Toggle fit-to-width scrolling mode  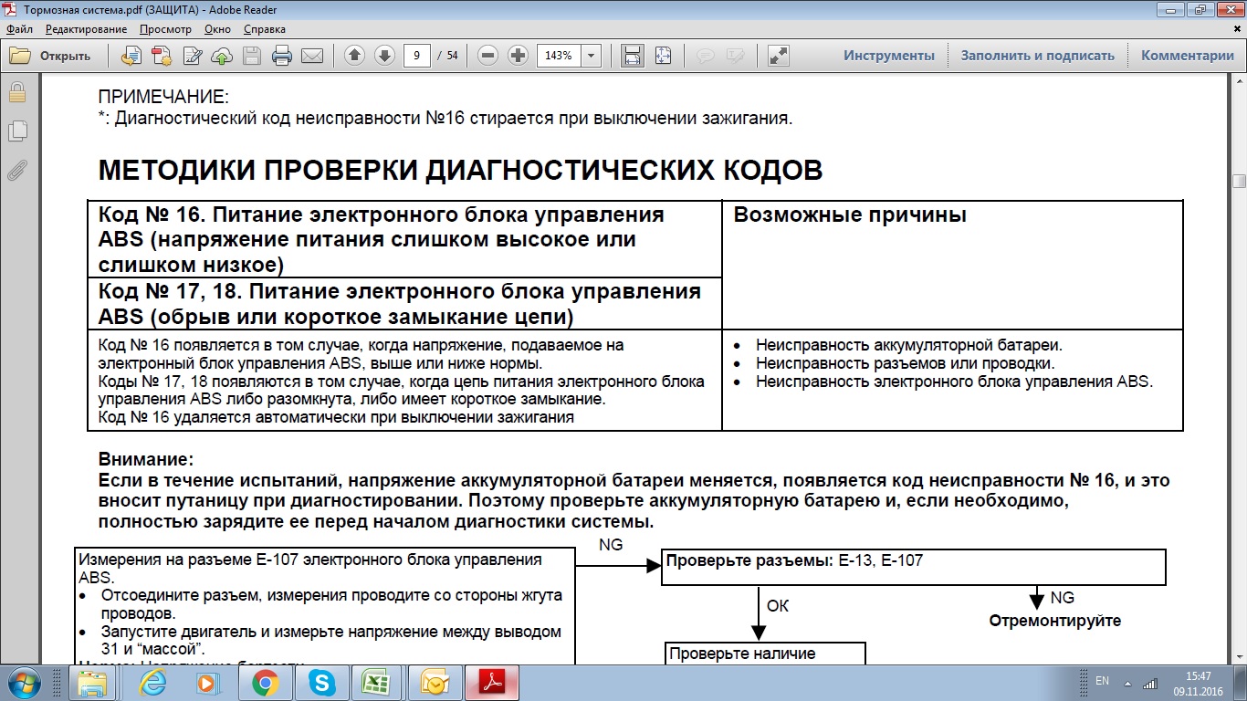click(632, 56)
